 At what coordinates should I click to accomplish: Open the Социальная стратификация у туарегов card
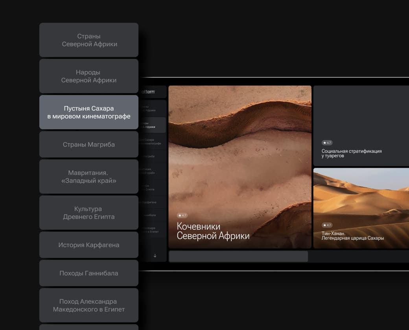361,126
